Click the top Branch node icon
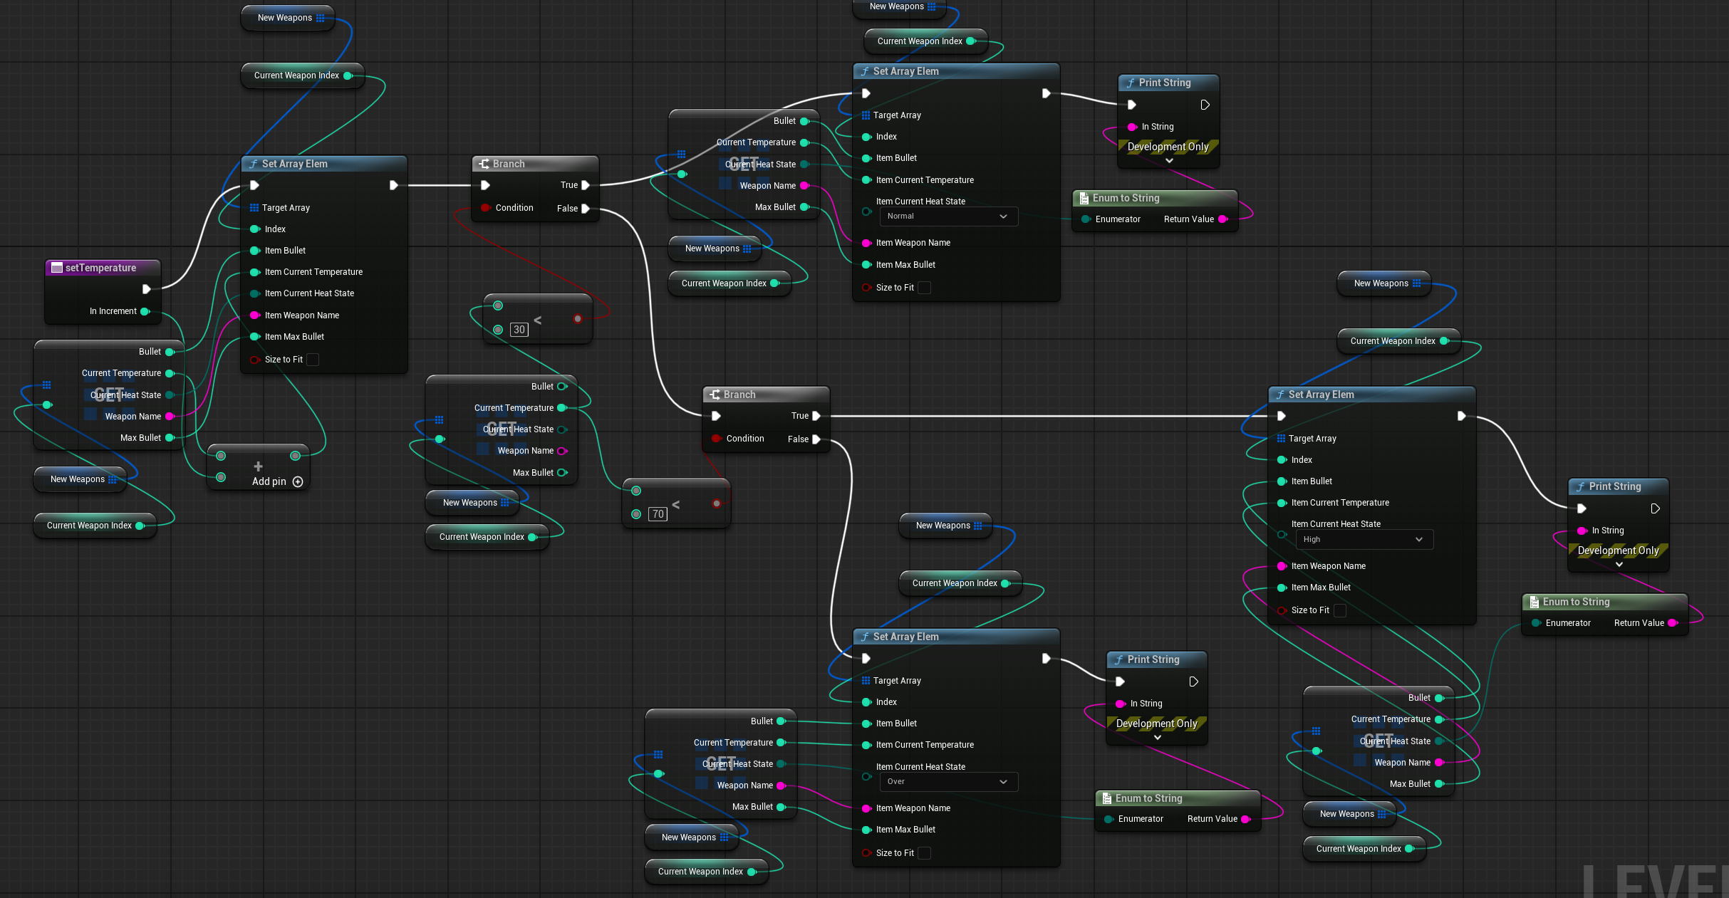 484,164
